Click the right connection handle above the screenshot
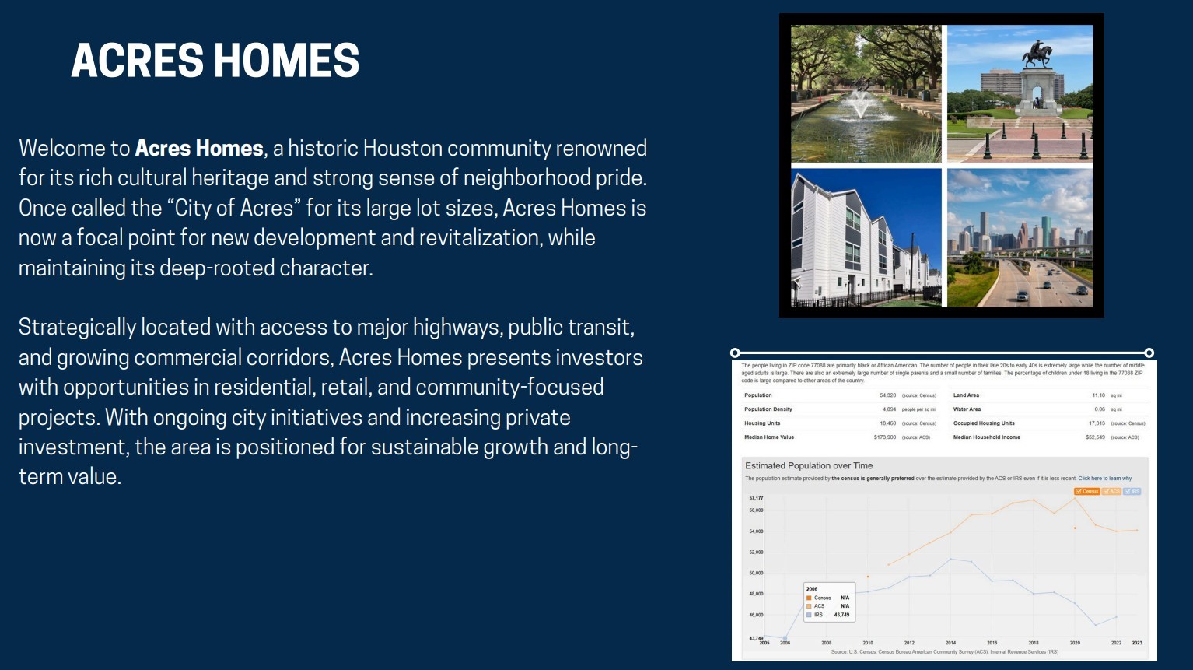Image resolution: width=1193 pixels, height=670 pixels. tap(1149, 353)
